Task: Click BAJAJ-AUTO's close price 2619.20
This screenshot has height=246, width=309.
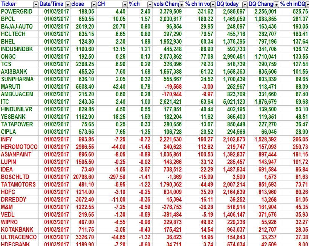Action: click(x=85, y=27)
